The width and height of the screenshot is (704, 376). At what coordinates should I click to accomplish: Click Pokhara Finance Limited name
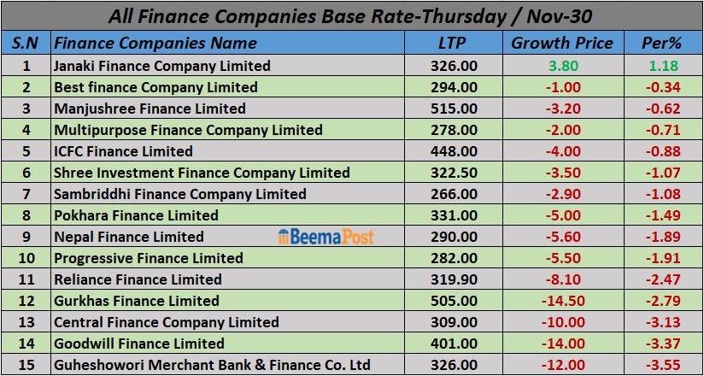coord(136,215)
